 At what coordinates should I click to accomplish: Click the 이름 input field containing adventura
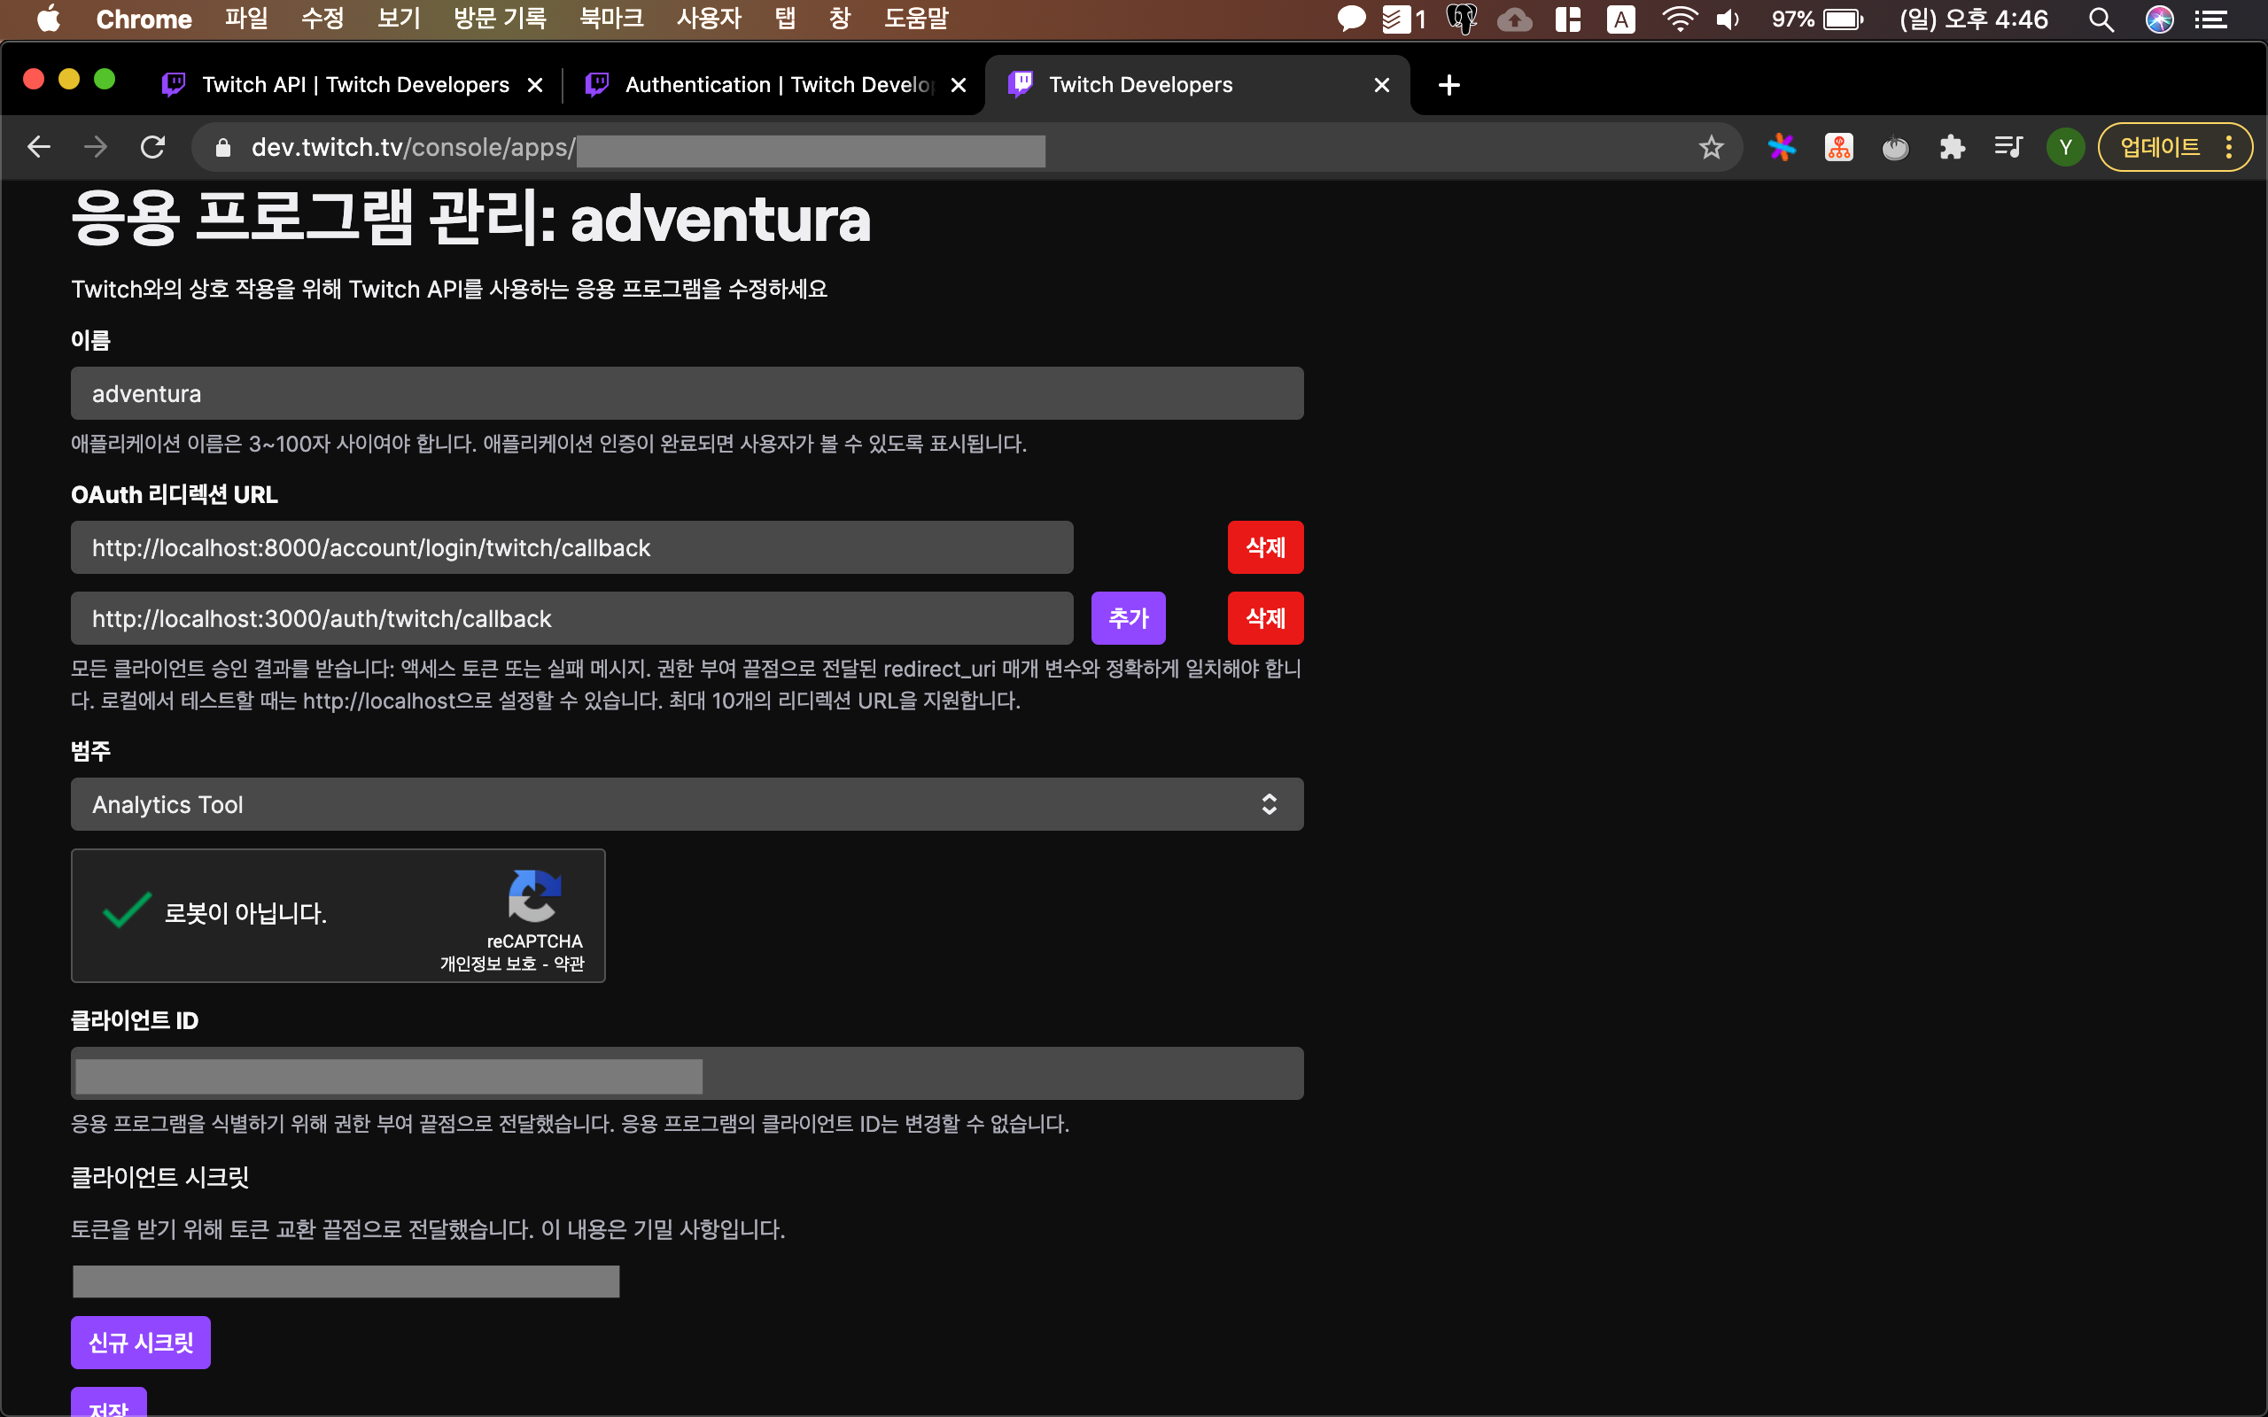[687, 393]
